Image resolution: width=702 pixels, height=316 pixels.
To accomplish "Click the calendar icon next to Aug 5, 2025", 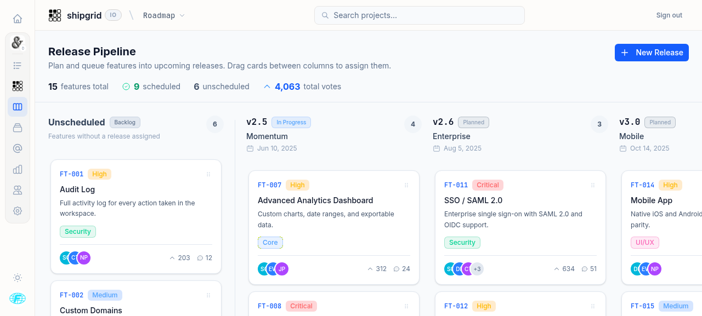I will pyautogui.click(x=437, y=148).
